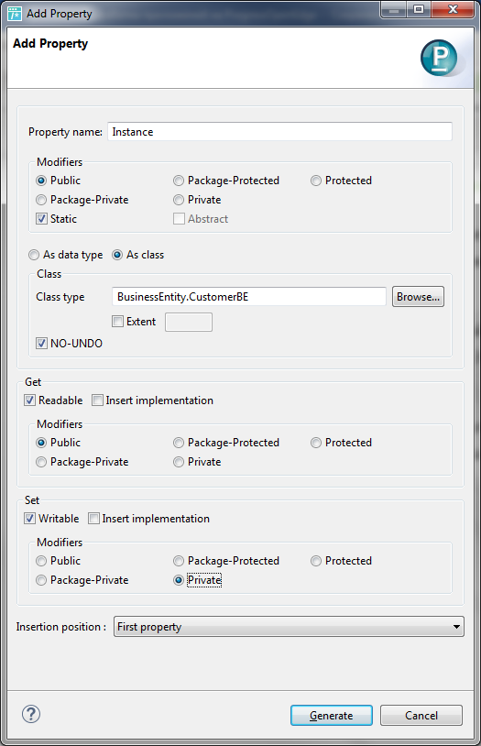The image size is (481, 746).
Task: Click the Add Property title bar icon
Action: click(15, 14)
